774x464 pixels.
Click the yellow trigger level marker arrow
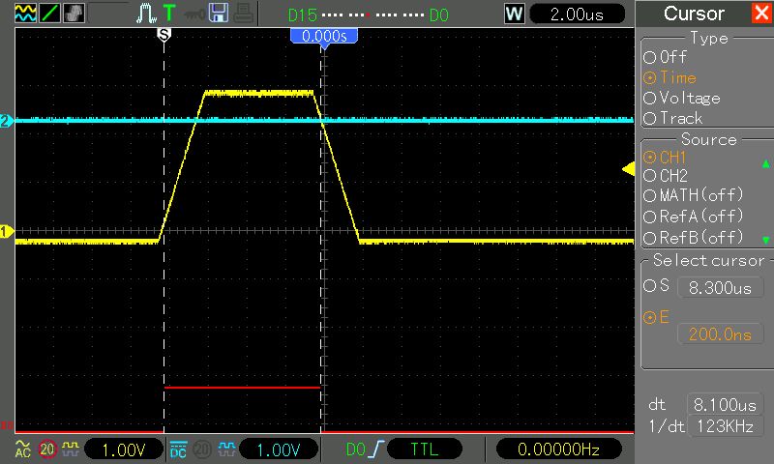click(627, 170)
